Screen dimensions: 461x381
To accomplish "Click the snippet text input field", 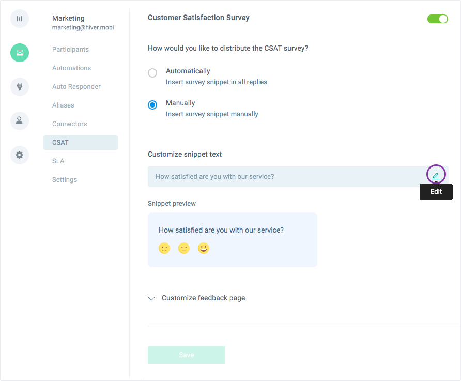I will [298, 176].
